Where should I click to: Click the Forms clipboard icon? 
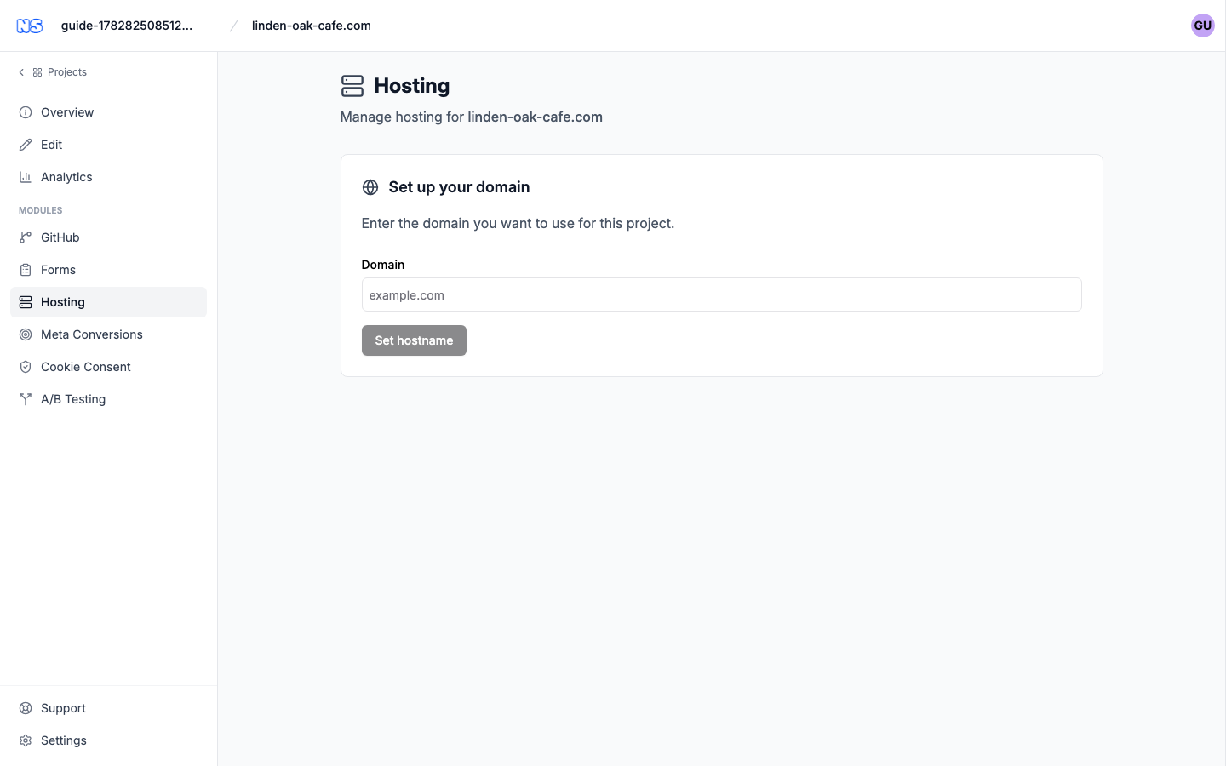tap(26, 270)
